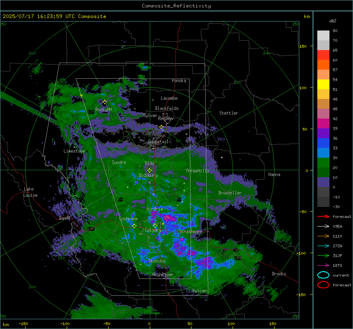This screenshot has width=353, height=329.
Task: Click the RedDeer city label
Action: [166, 119]
